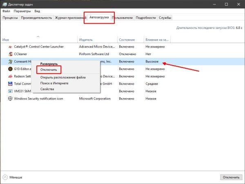Click the Total Commander floppy icon

coord(10,84)
